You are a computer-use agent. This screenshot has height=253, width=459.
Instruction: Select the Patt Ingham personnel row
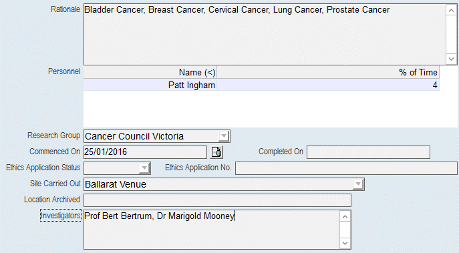tap(261, 85)
